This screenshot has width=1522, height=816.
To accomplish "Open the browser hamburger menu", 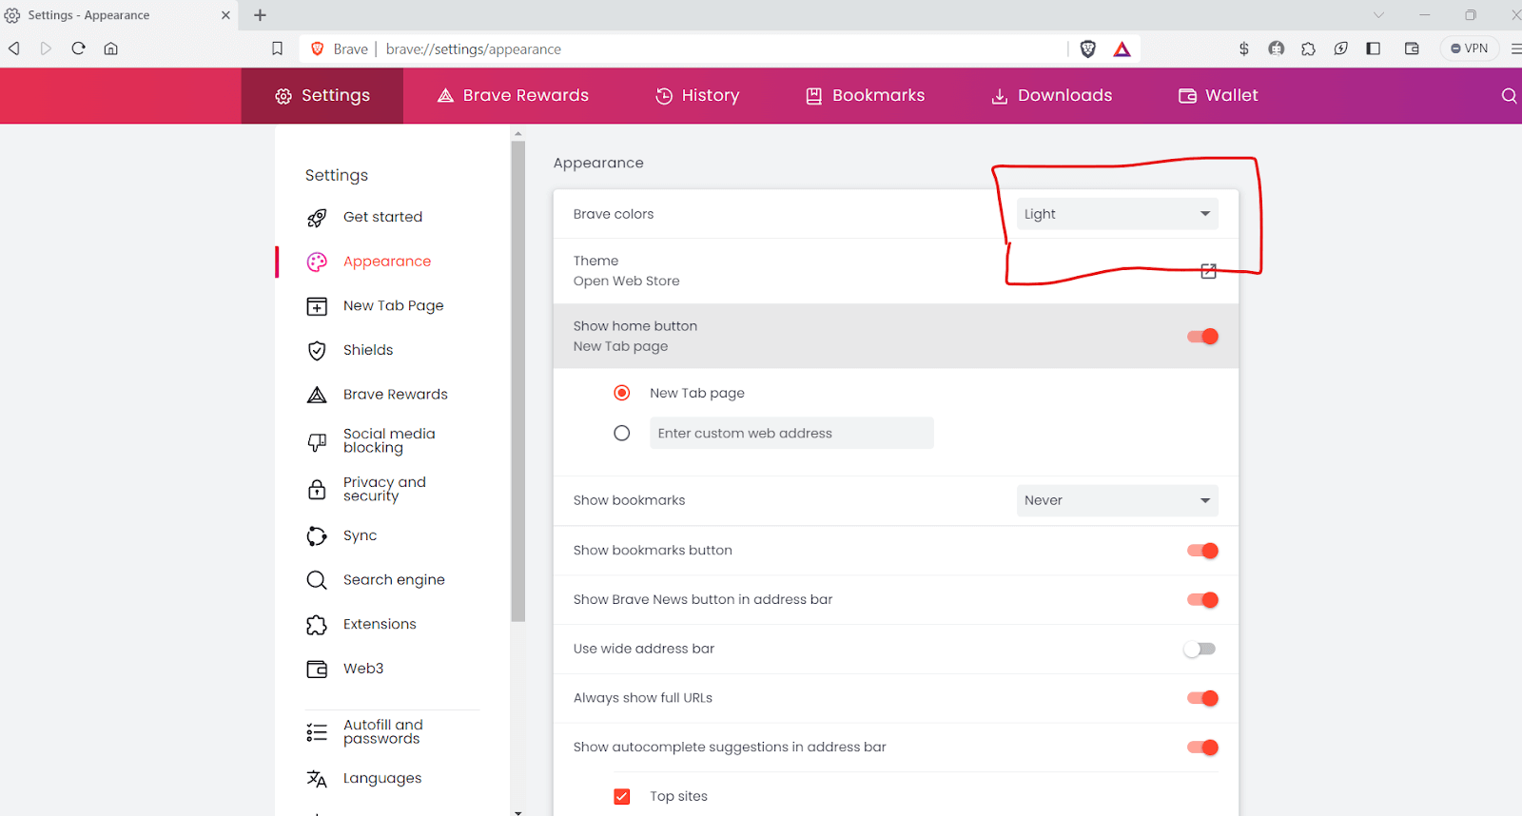I will [x=1516, y=49].
